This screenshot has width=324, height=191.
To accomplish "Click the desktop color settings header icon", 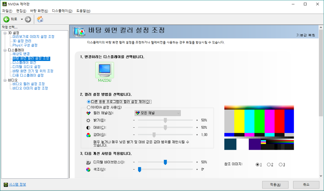I will pos(79,32).
